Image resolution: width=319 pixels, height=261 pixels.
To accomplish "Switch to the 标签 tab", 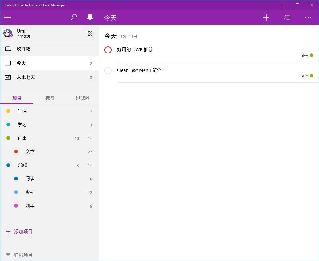I will tap(50, 98).
